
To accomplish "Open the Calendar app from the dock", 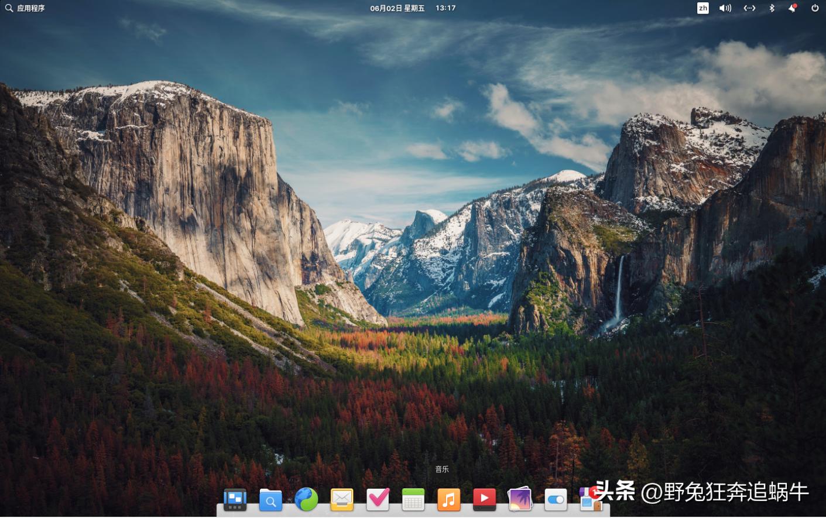I will pos(413,499).
